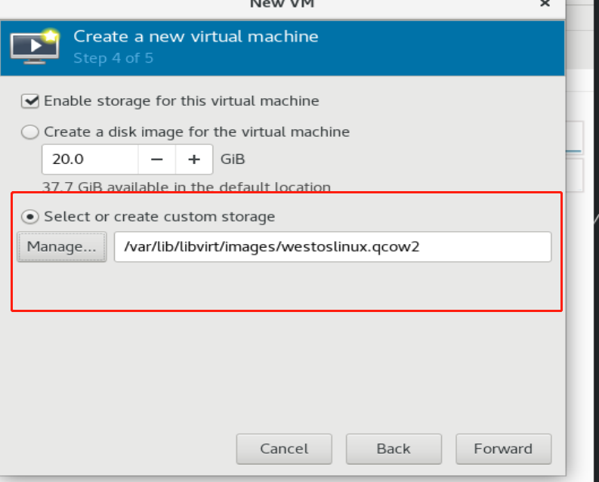Click the Create a new virtual machine heading
Screen dimensions: 599x482
tap(196, 37)
